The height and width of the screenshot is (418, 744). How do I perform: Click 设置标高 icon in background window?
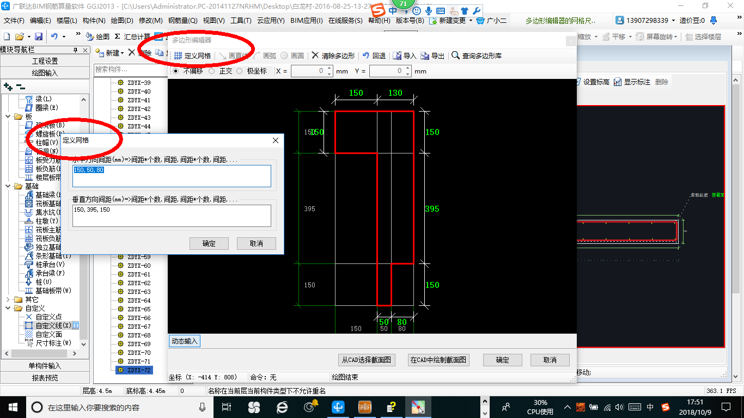click(x=578, y=82)
